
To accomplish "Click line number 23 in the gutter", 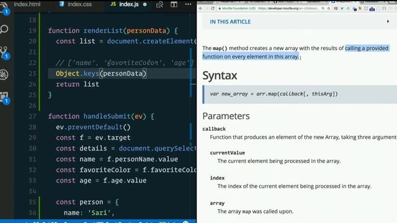I will (x=32, y=74).
